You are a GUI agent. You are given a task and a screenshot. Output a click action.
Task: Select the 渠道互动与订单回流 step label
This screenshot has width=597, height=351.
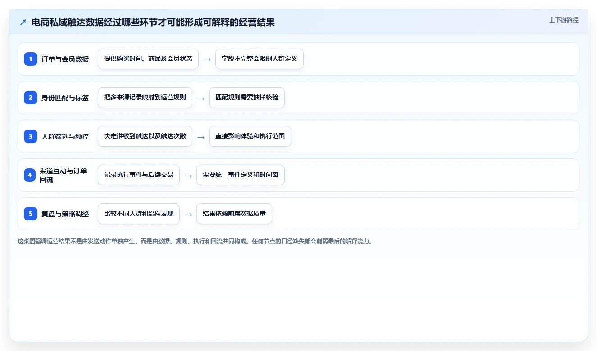click(64, 175)
